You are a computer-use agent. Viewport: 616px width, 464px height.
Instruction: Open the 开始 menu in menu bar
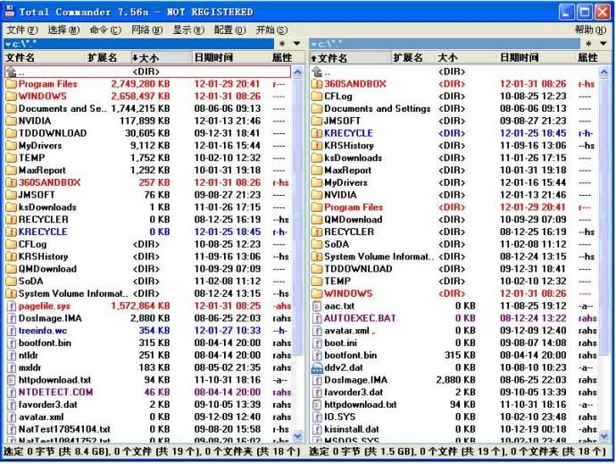271,30
